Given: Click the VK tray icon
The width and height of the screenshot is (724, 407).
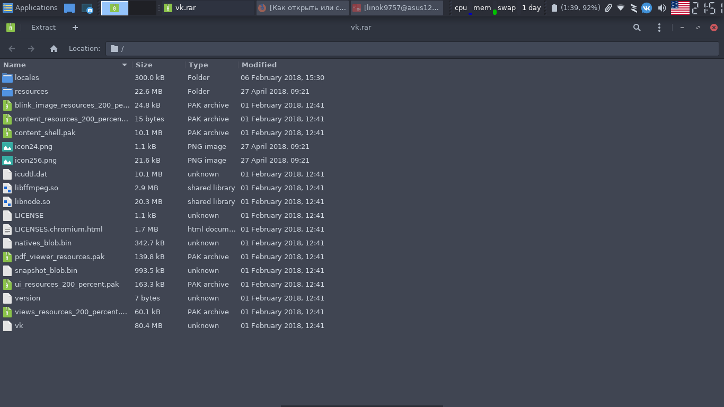Looking at the screenshot, I should (x=646, y=8).
